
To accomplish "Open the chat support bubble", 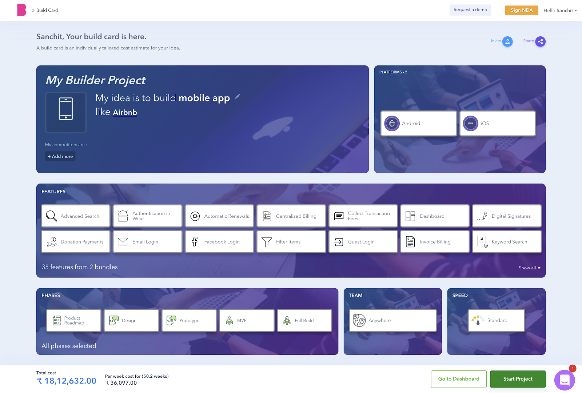I will [x=565, y=380].
